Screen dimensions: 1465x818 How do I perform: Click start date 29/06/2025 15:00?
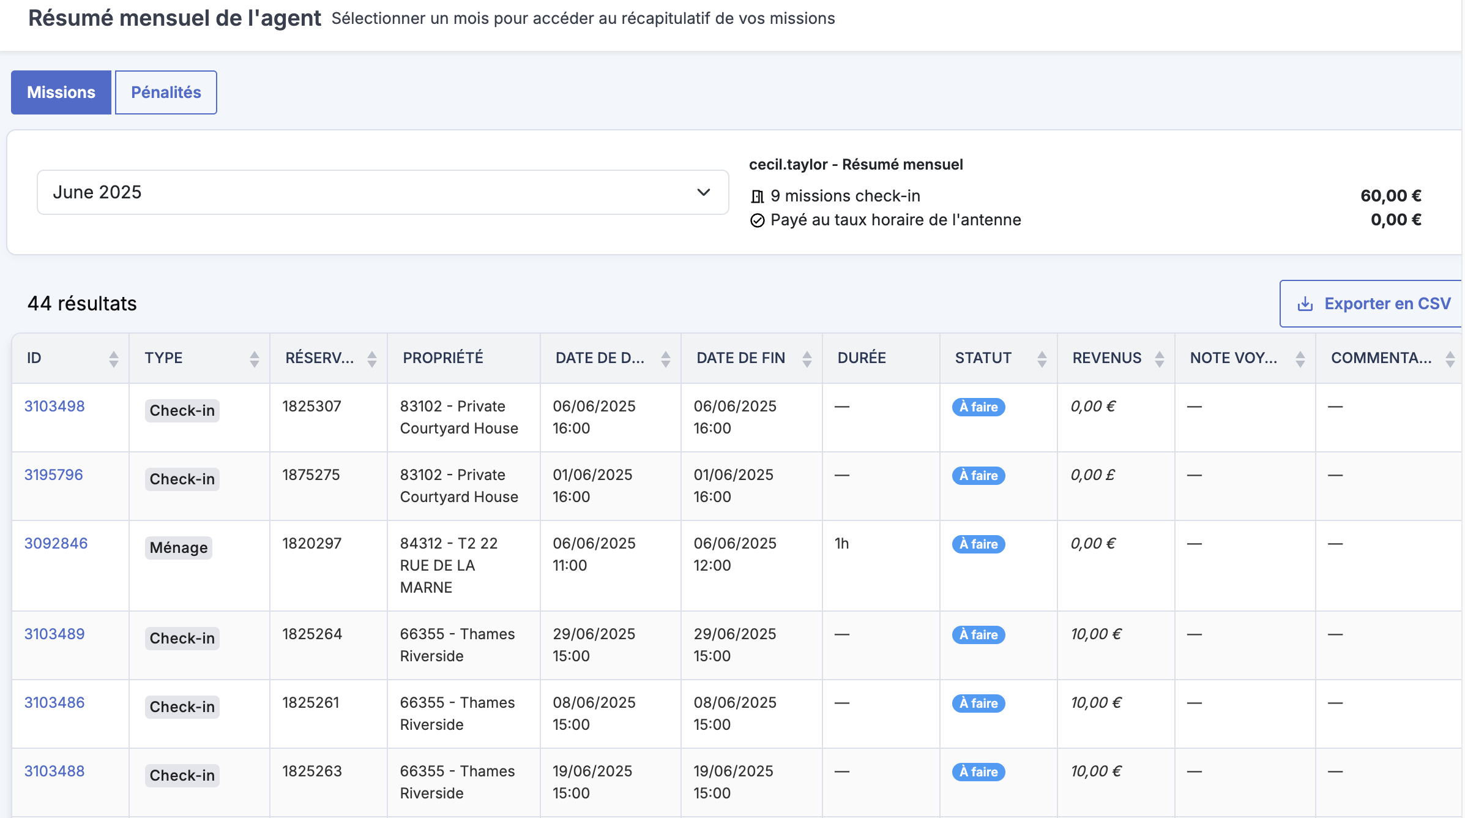(594, 645)
